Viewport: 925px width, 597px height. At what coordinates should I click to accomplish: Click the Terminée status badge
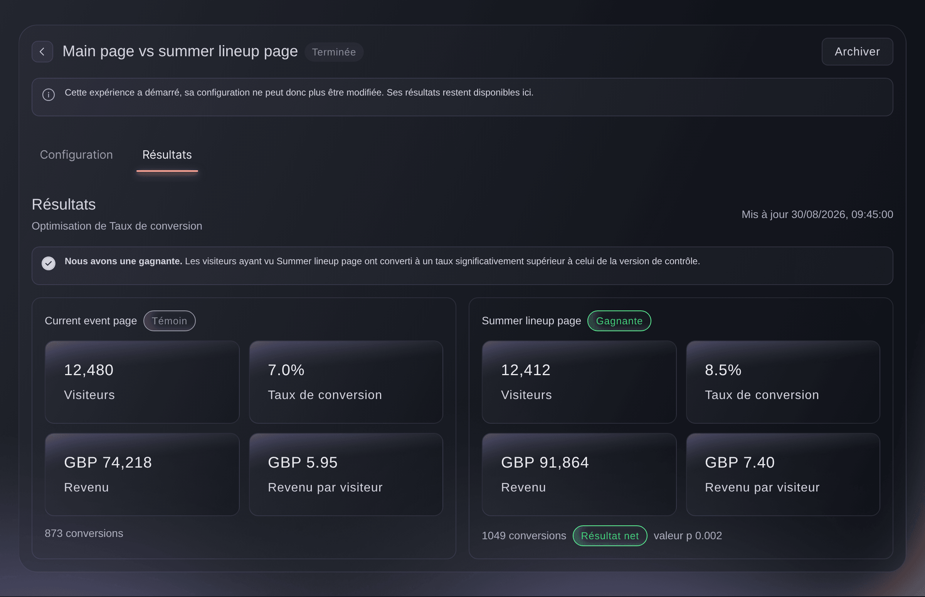pos(334,52)
